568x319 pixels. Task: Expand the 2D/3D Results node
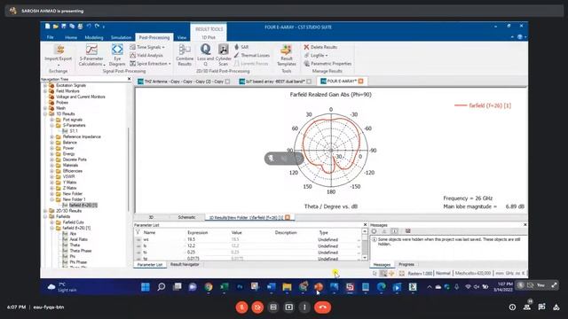[x=45, y=211]
